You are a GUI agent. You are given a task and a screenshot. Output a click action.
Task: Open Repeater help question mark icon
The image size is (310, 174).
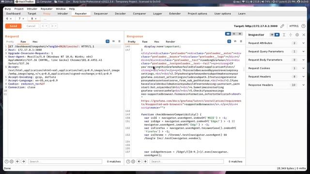click(303, 26)
